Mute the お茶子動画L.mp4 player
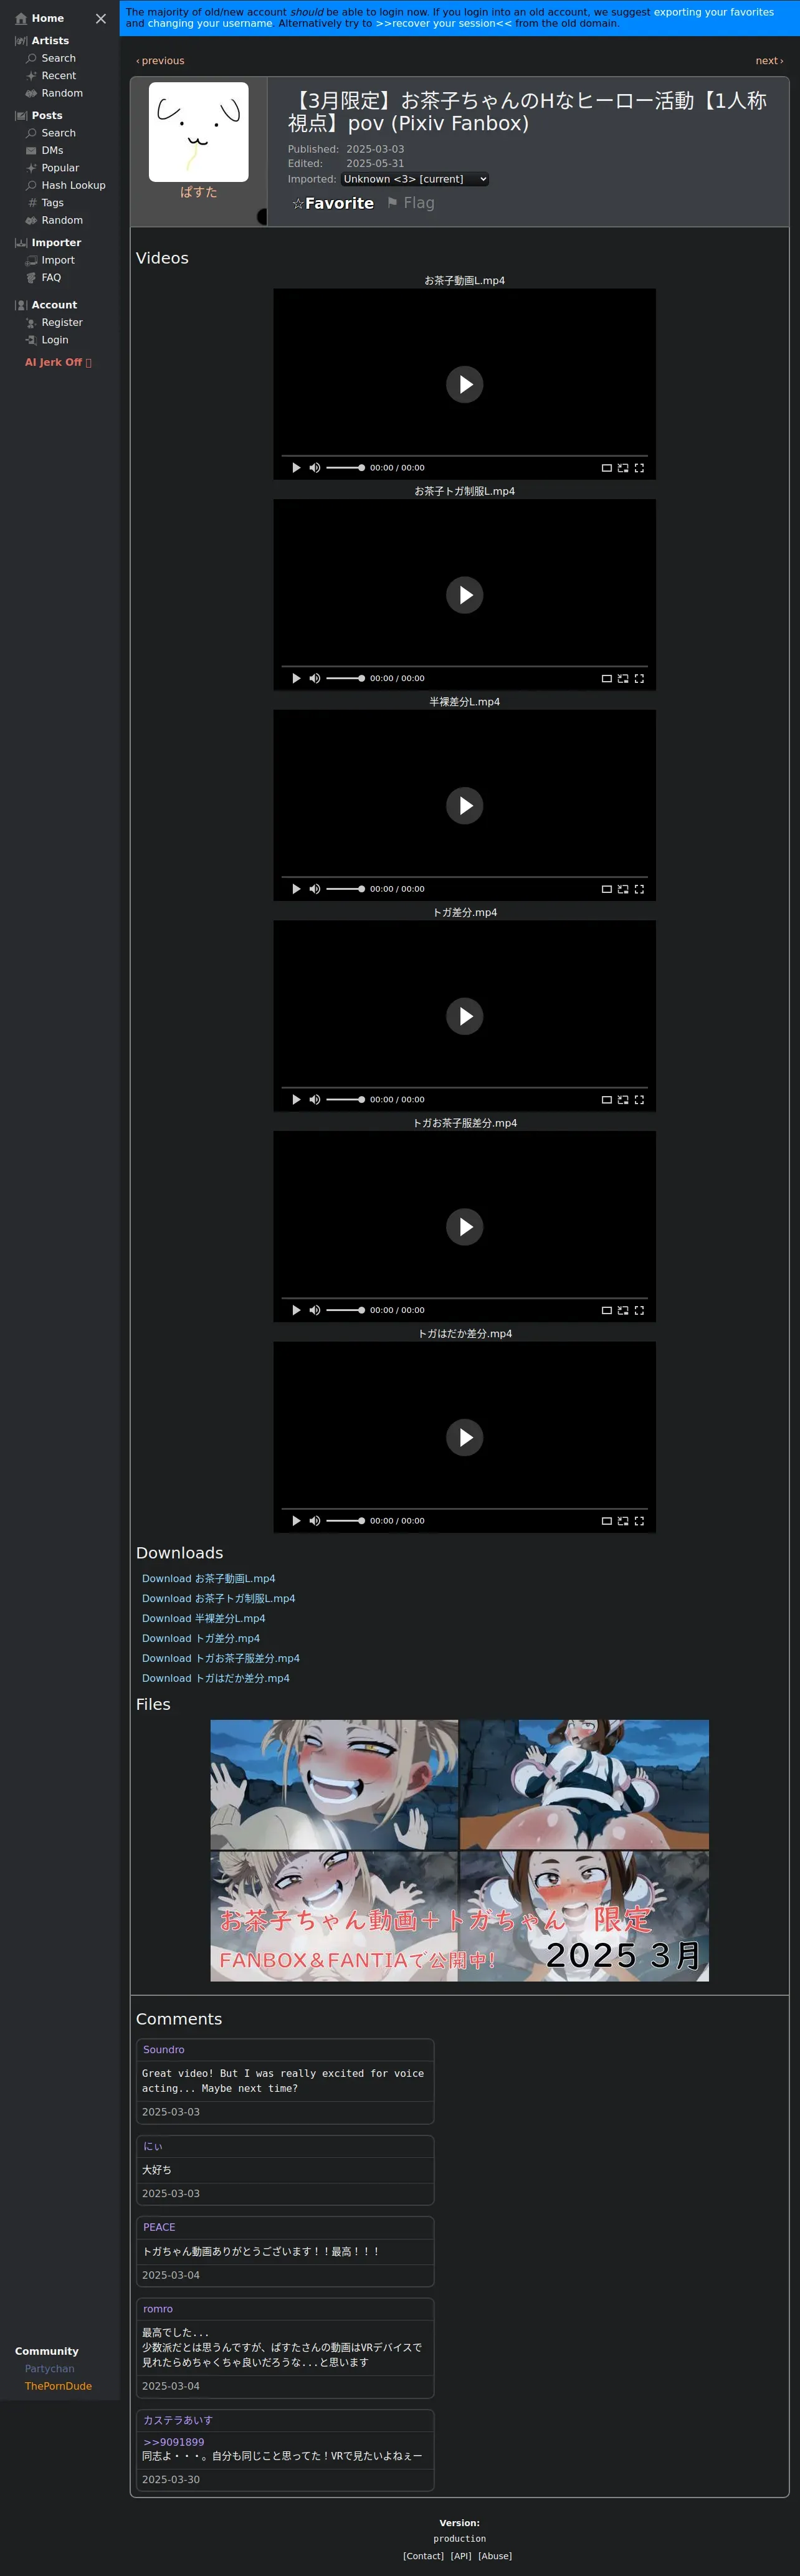This screenshot has width=800, height=2576. coord(315,468)
